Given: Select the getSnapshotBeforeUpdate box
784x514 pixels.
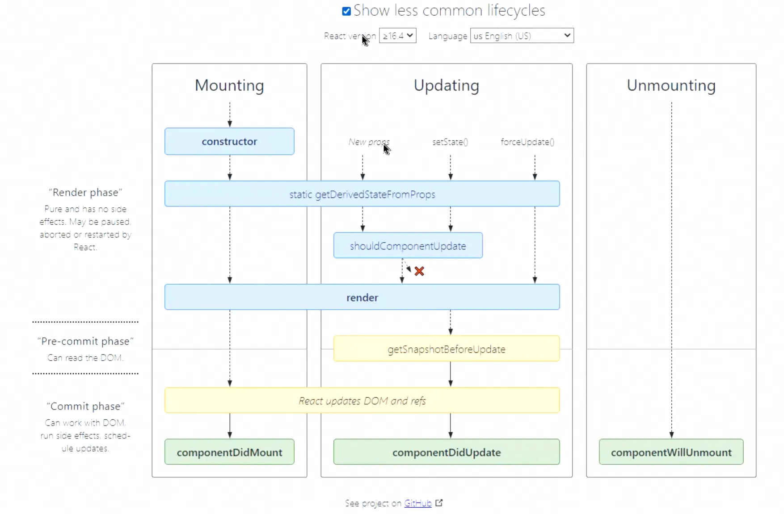Looking at the screenshot, I should pyautogui.click(x=446, y=349).
